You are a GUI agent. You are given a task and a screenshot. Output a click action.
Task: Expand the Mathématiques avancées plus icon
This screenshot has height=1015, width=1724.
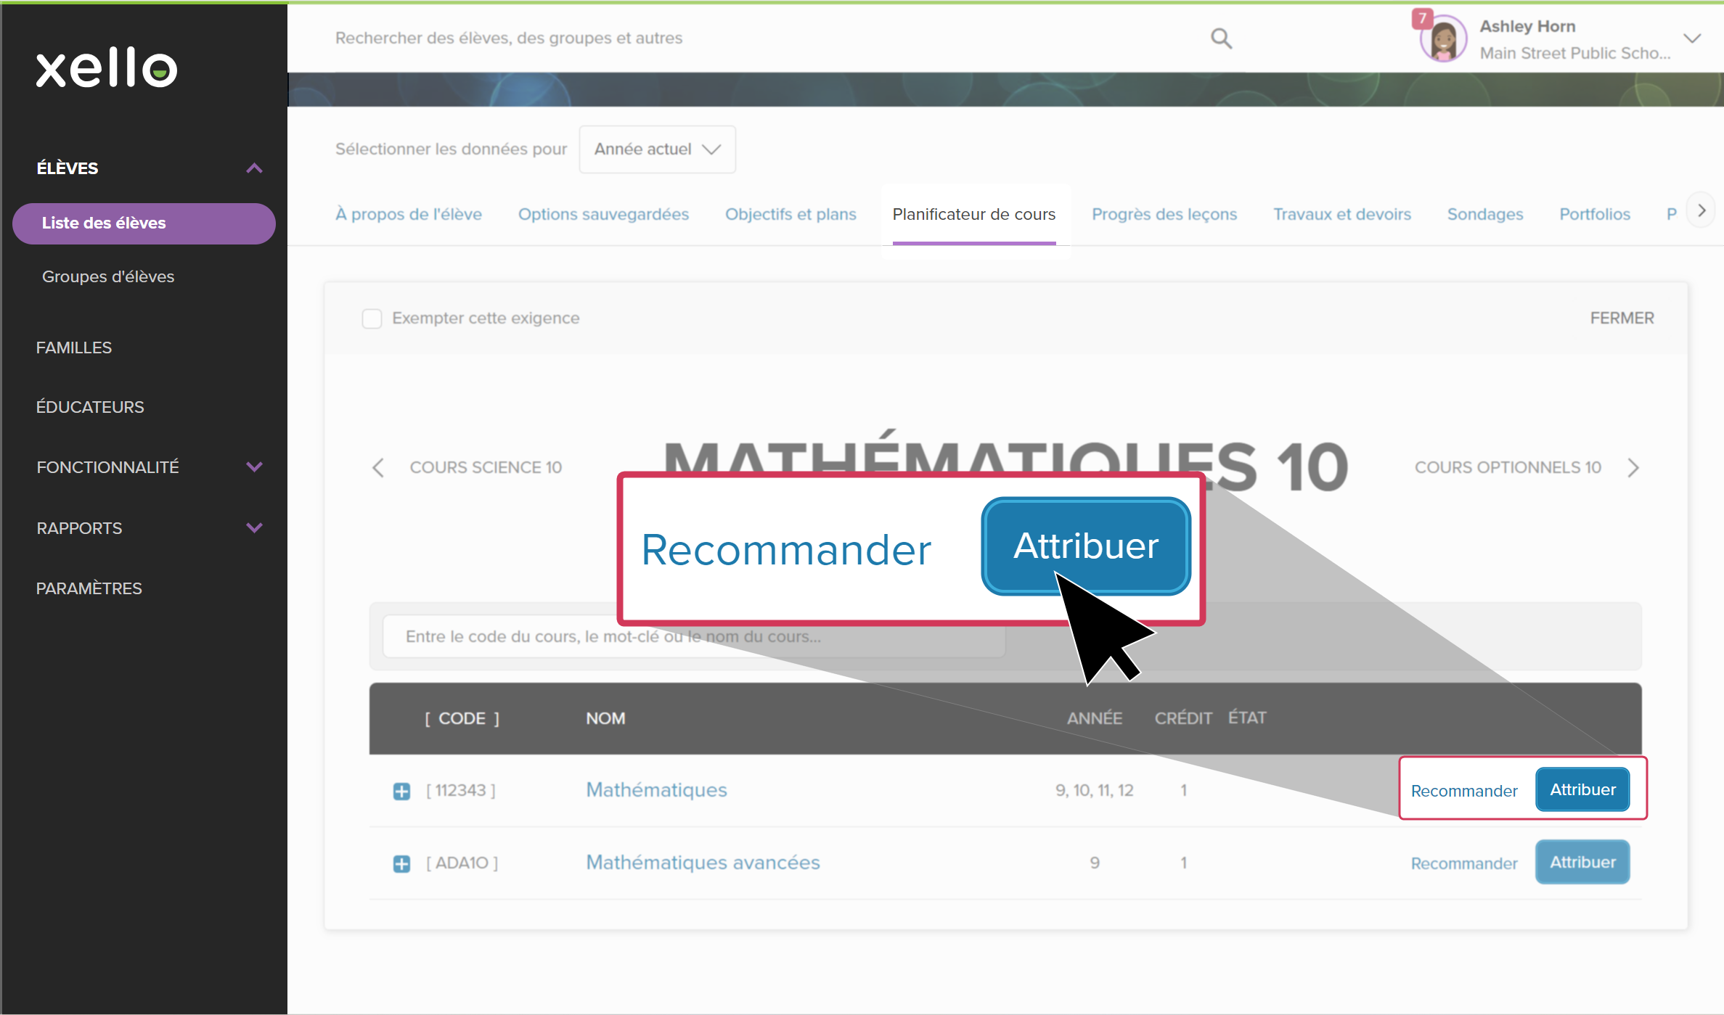pyautogui.click(x=401, y=863)
